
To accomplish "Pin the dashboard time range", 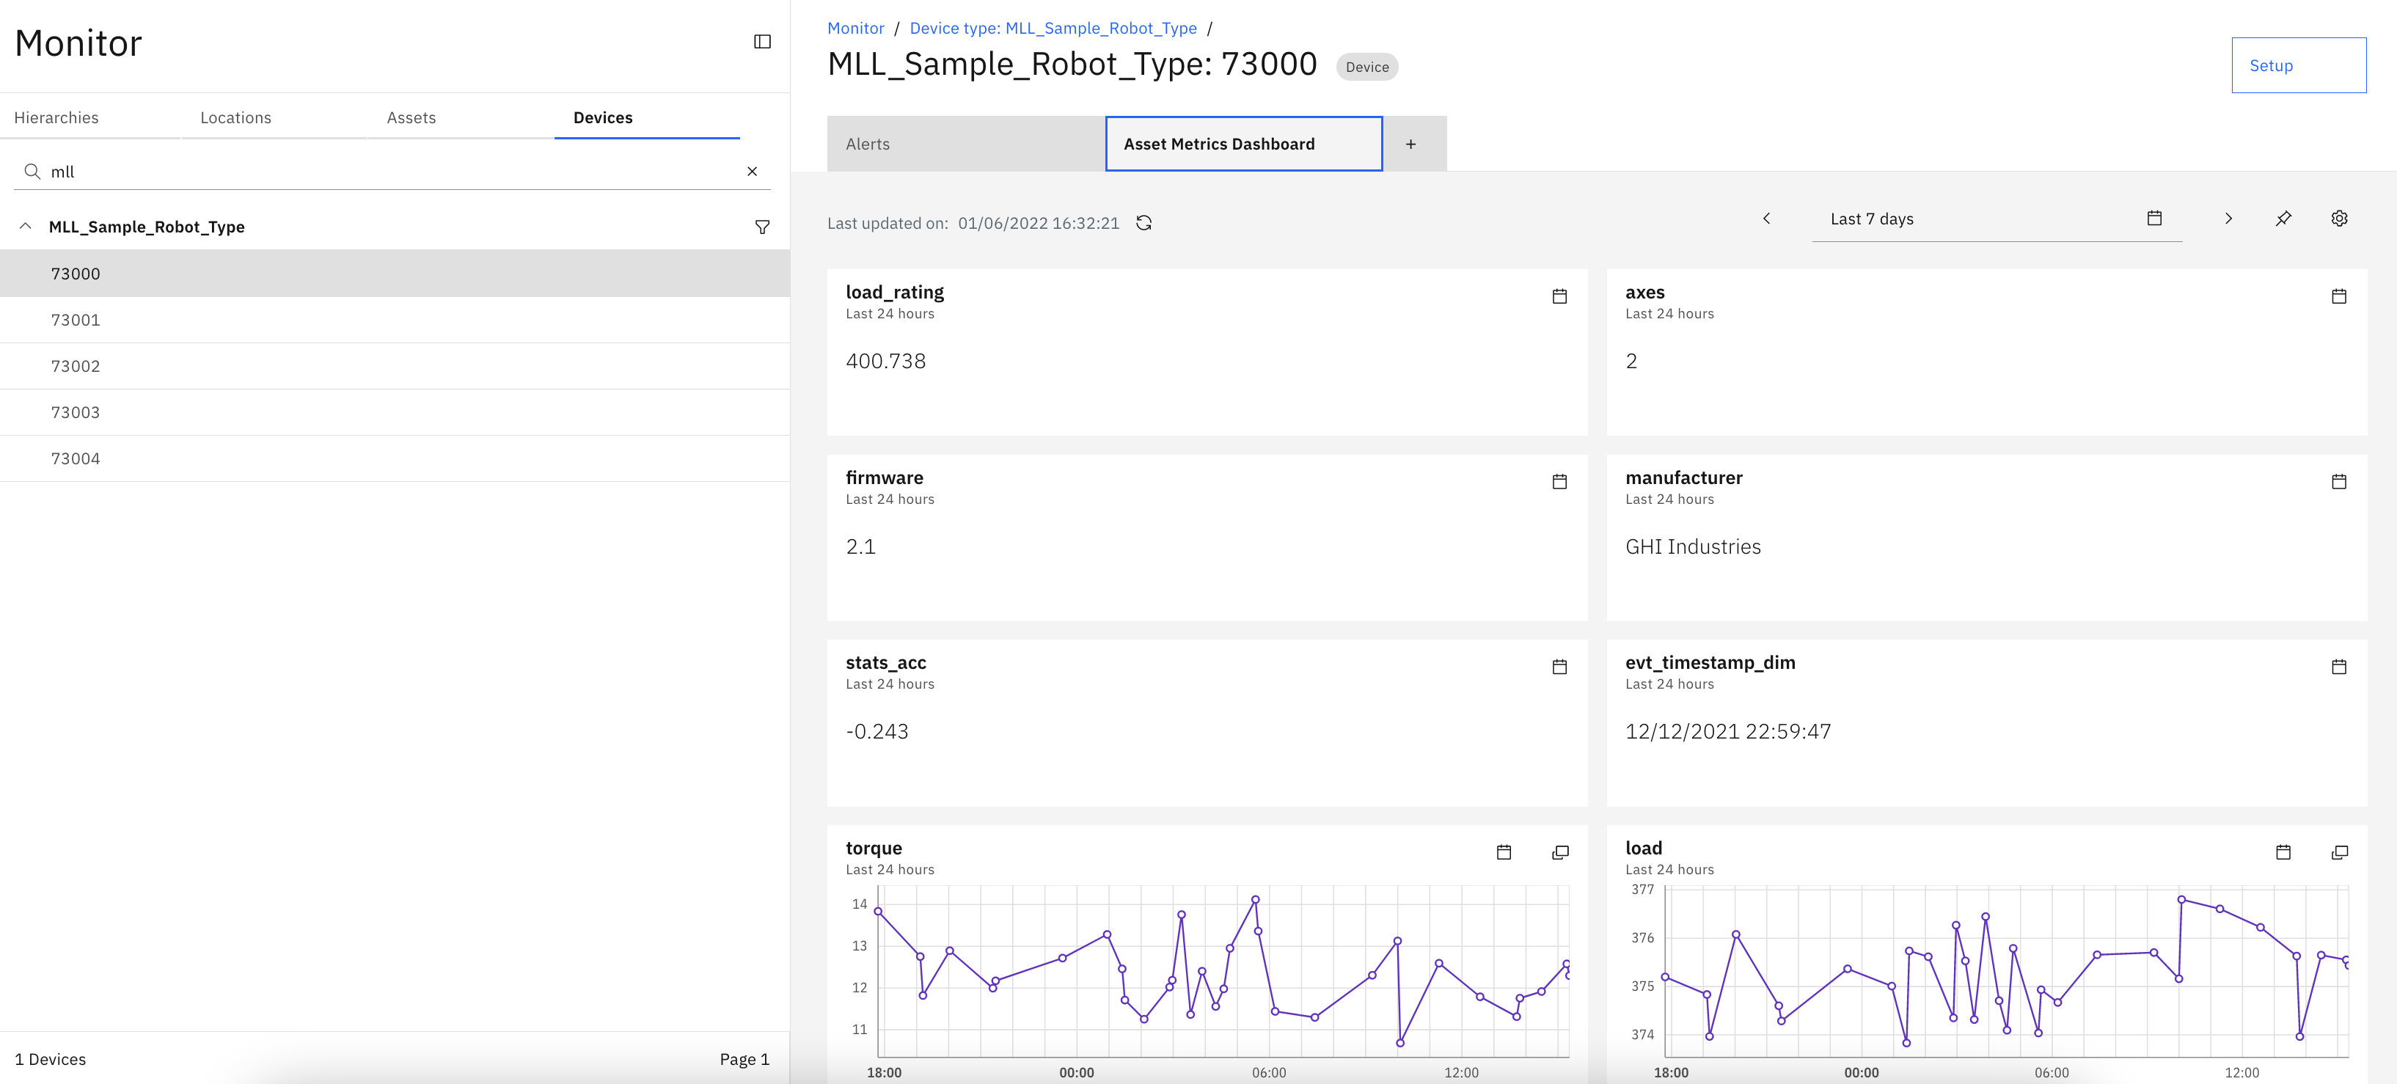I will 2283,219.
